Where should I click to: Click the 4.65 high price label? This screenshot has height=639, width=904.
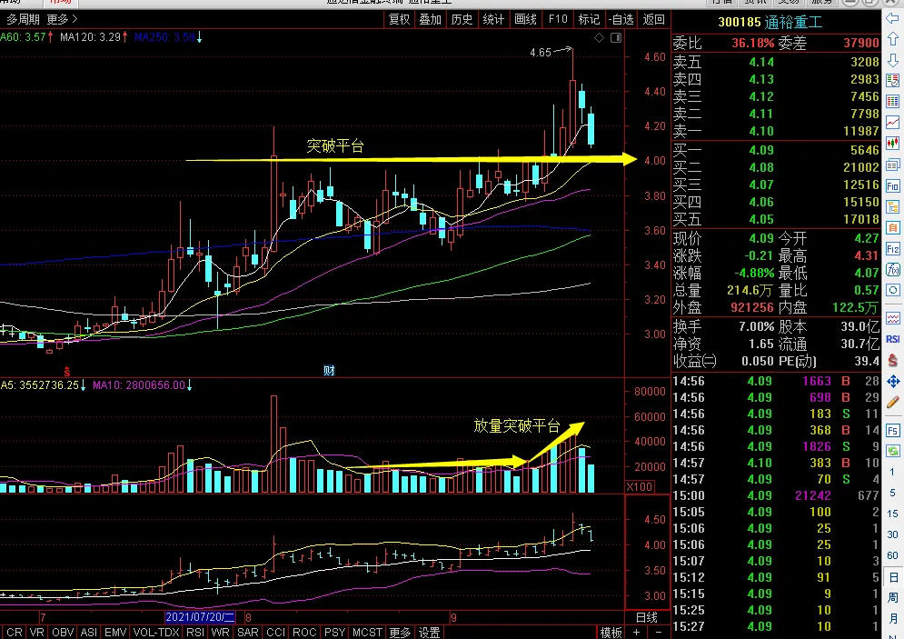[541, 53]
